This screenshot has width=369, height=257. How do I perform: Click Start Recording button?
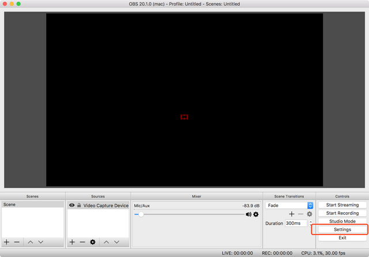tap(342, 213)
